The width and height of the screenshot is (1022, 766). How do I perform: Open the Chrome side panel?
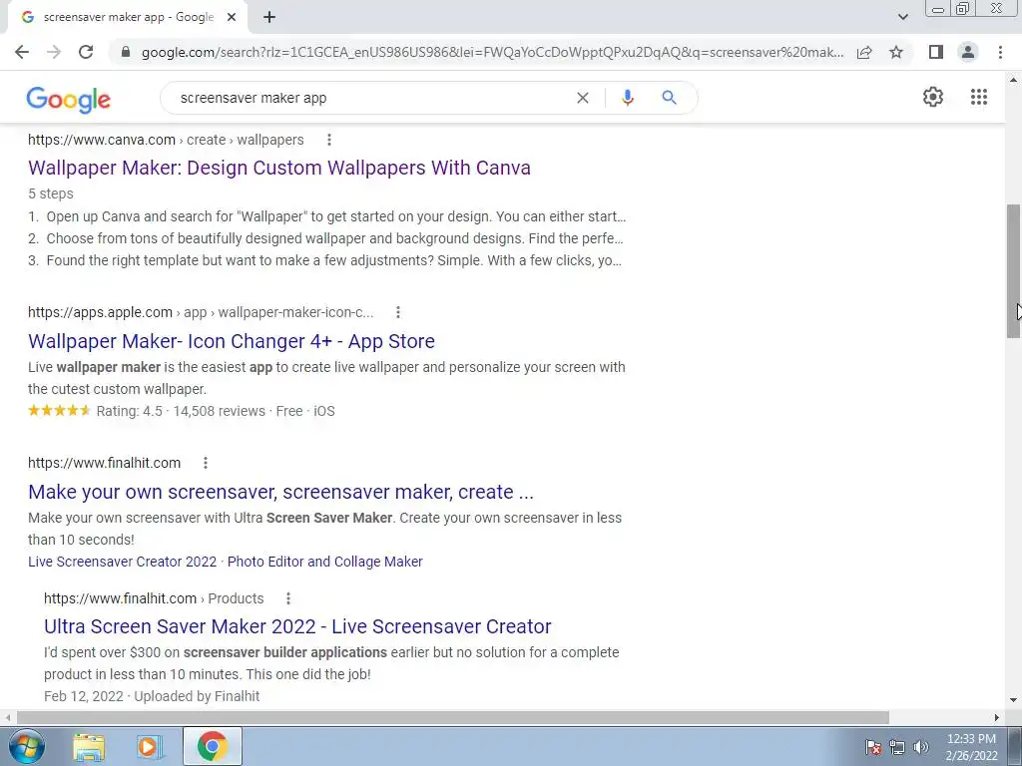(x=936, y=52)
